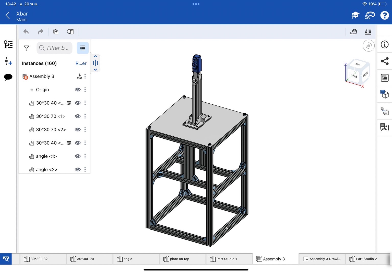This screenshot has width=392, height=273.
Task: Open the measure tool in the toolbar
Action: [x=353, y=32]
